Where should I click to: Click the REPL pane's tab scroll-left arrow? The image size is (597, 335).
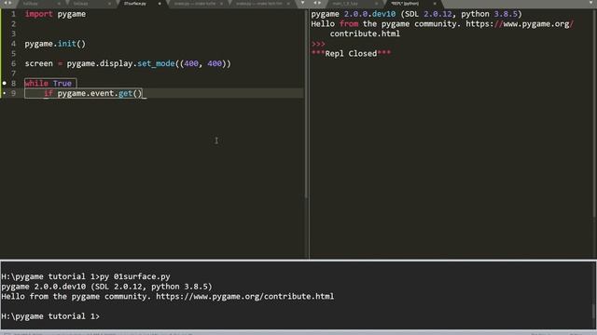click(x=315, y=3)
